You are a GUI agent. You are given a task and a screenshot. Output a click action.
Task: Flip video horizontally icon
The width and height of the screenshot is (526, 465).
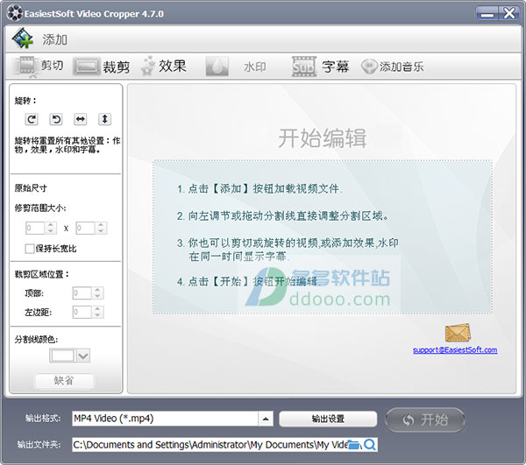pos(81,119)
